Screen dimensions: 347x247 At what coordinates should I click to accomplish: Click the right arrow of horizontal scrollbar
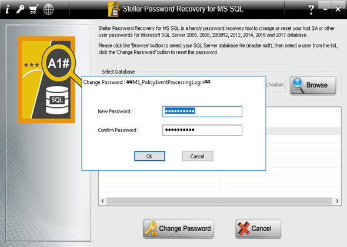(x=337, y=201)
